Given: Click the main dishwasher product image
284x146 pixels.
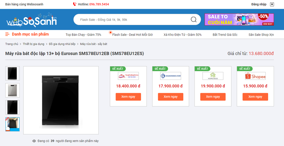Looking at the screenshot, I should (61, 100).
